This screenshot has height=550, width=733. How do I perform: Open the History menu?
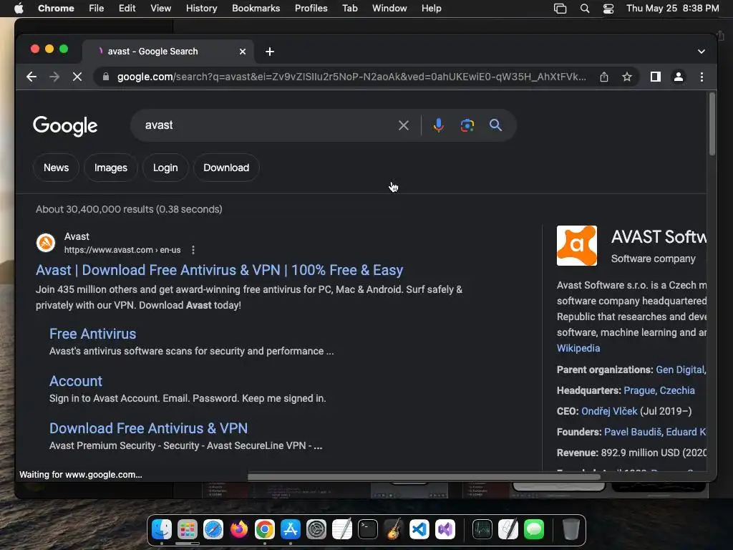(201, 9)
